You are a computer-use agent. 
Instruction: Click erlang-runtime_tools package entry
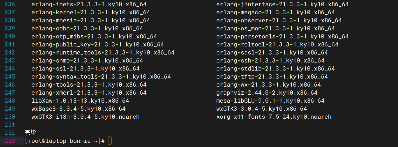click(x=103, y=53)
